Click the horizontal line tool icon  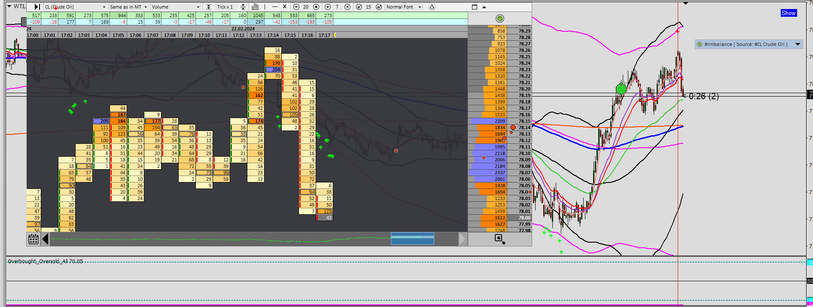(275, 7)
